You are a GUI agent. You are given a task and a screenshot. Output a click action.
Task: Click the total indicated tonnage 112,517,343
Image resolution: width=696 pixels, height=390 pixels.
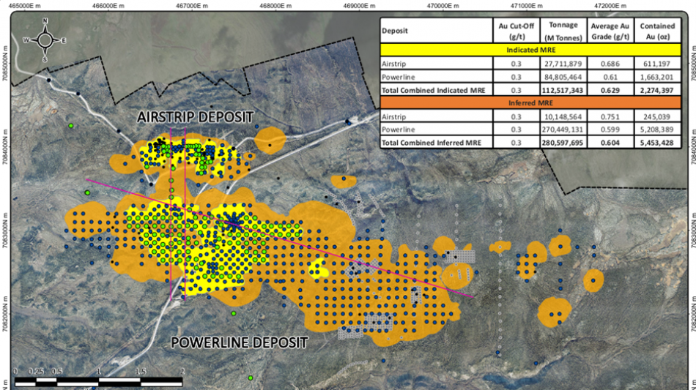coord(563,91)
